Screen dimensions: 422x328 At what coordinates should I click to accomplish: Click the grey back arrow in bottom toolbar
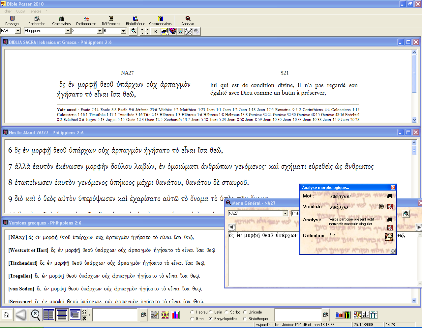tap(21, 315)
